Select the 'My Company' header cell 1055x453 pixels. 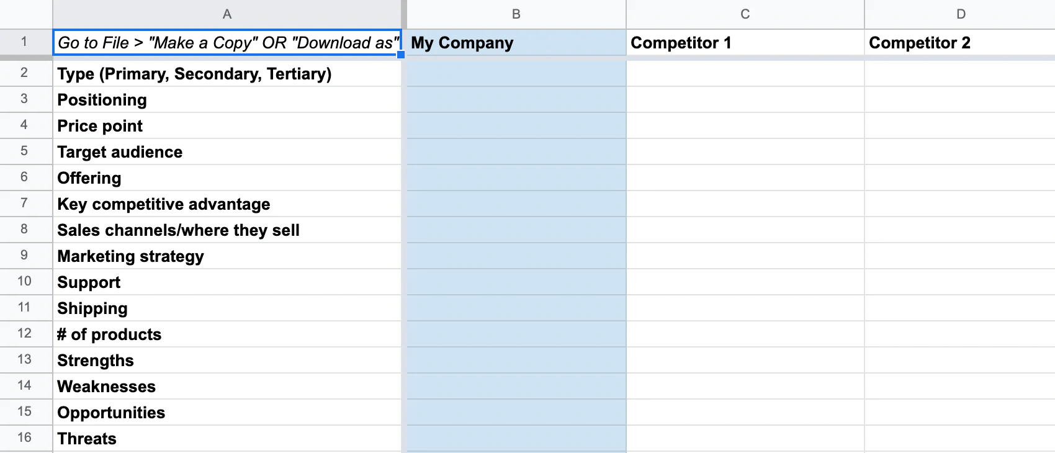coord(516,42)
